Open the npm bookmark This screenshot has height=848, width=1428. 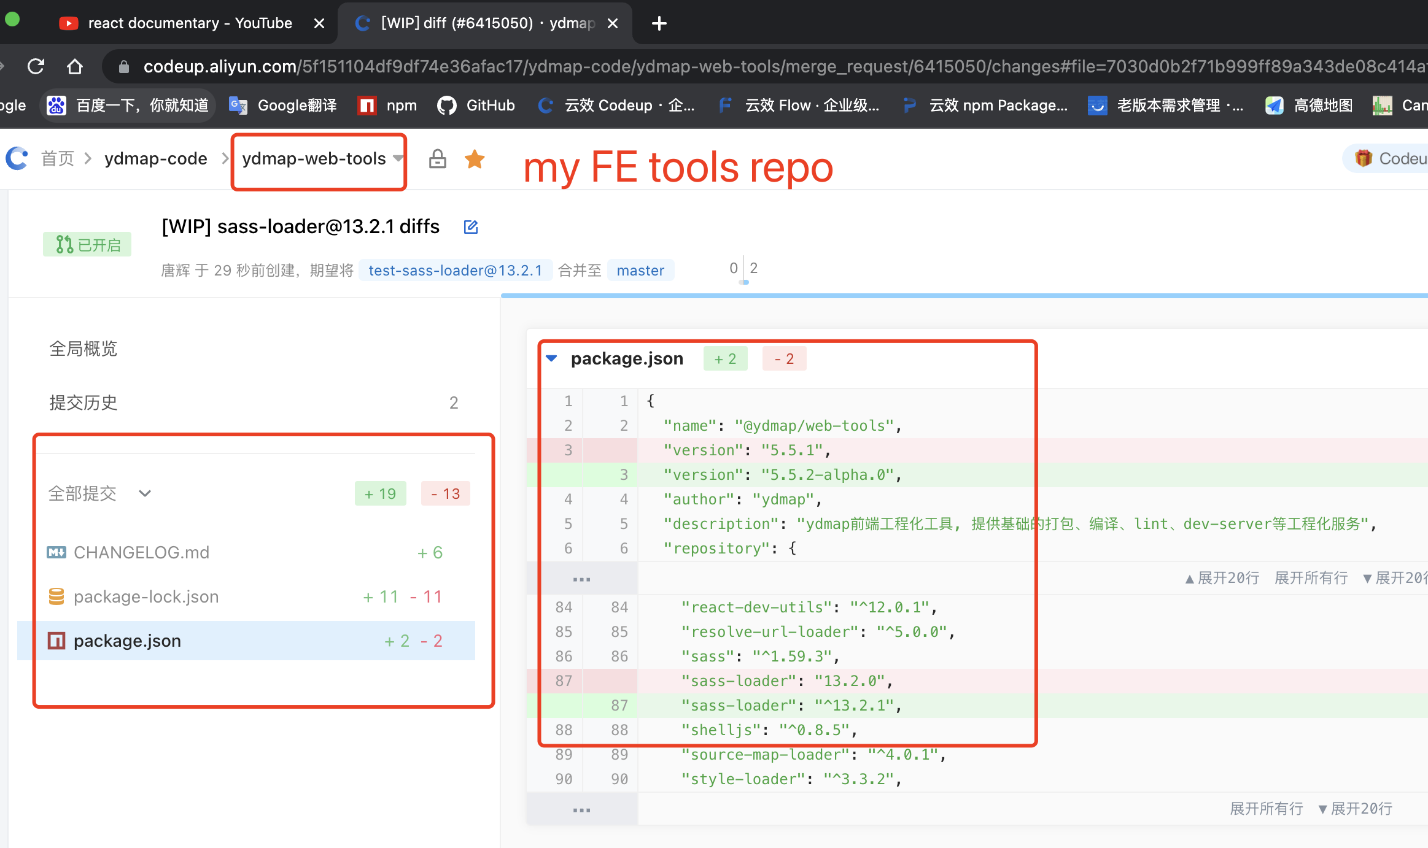coord(387,106)
